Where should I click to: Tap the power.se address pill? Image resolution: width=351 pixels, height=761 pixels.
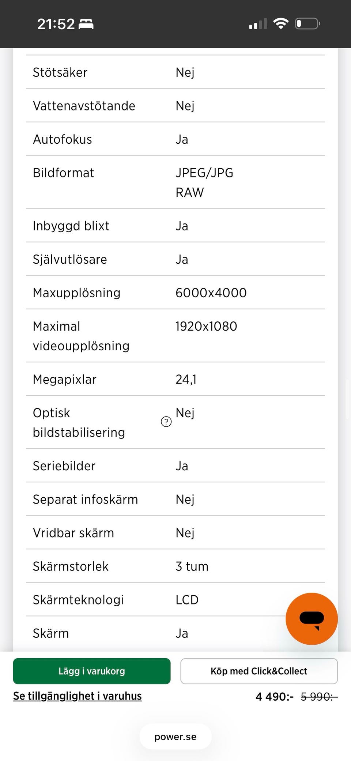click(x=175, y=736)
